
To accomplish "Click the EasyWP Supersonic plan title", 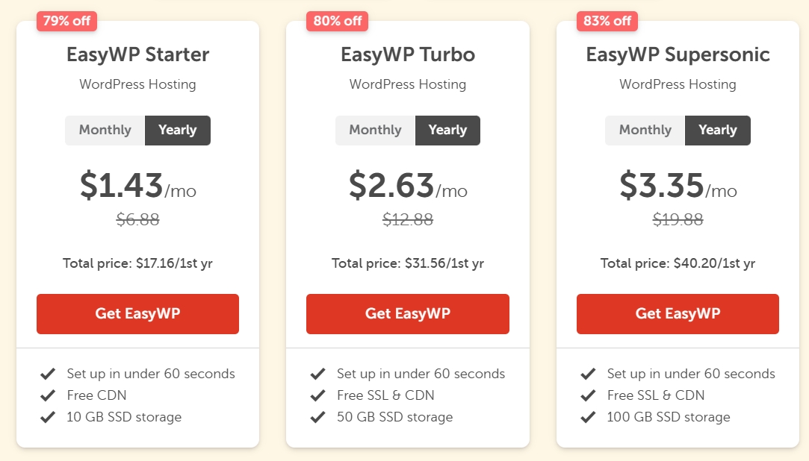I will 678,54.
